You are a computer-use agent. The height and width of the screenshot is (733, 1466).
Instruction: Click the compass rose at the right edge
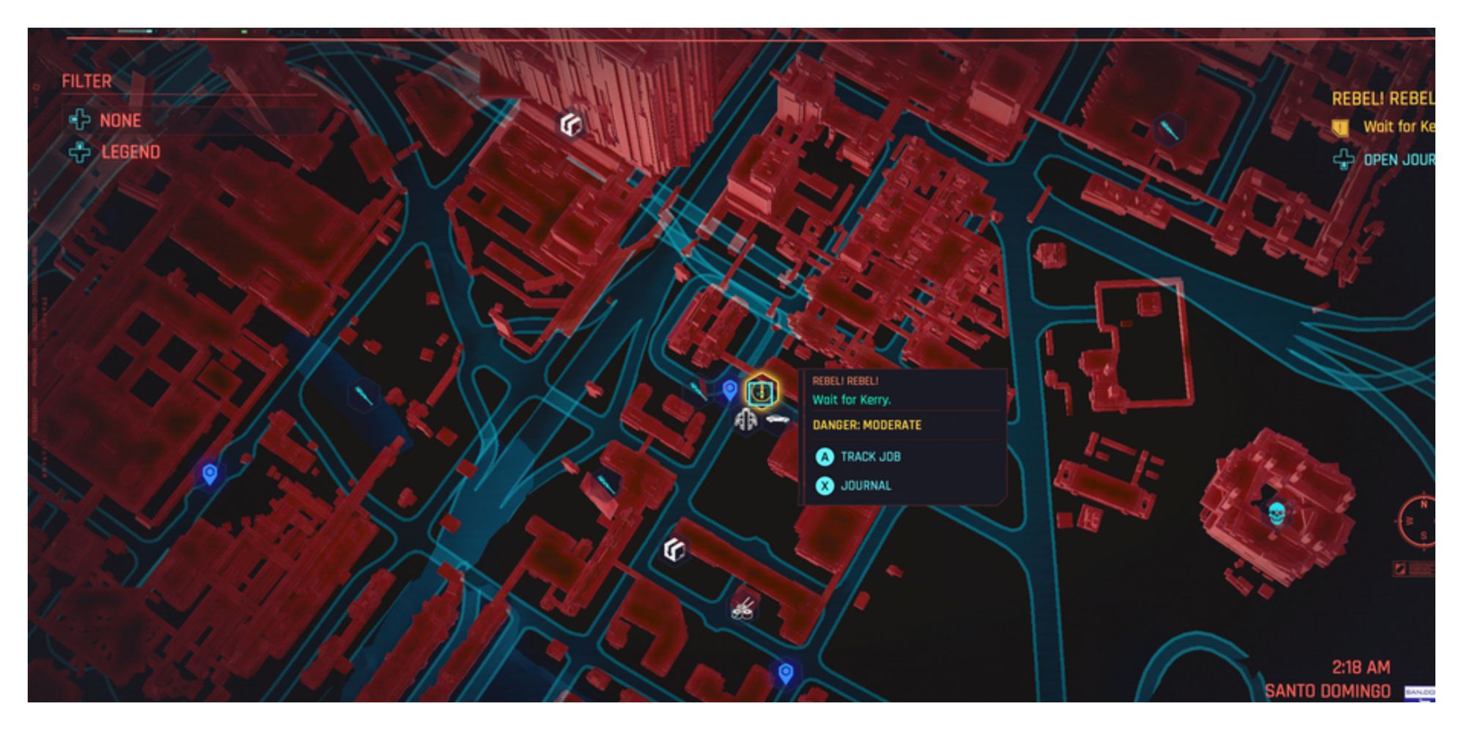1417,520
